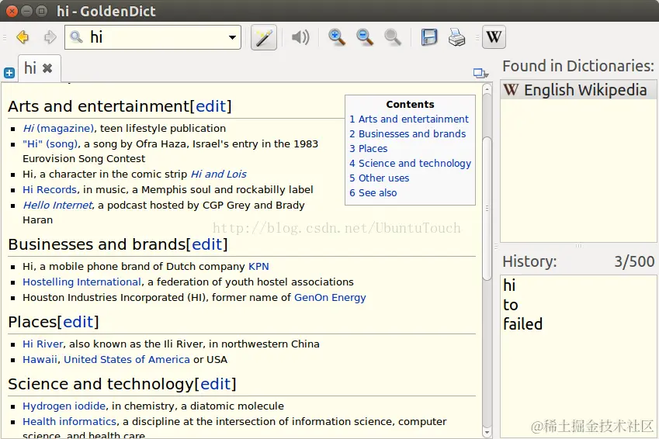Open the Hi (magazine) link

point(58,128)
